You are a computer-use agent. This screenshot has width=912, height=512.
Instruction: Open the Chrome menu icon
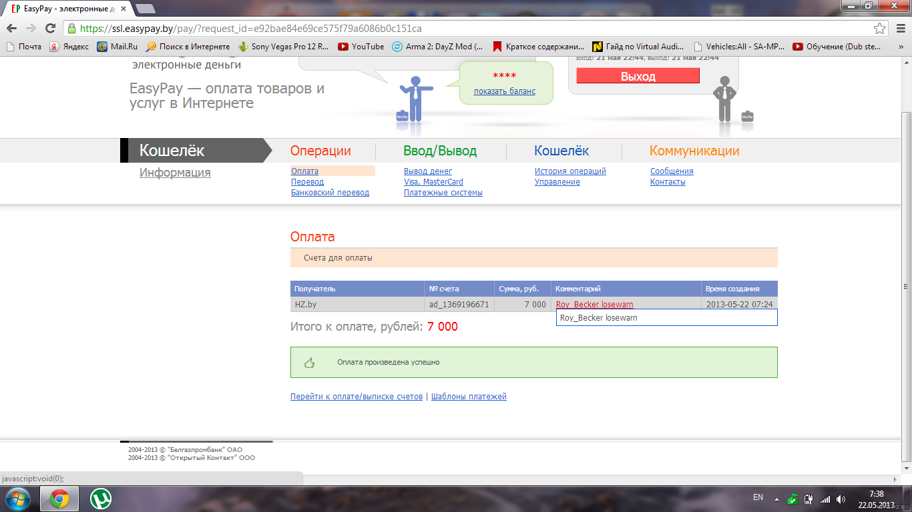point(899,29)
